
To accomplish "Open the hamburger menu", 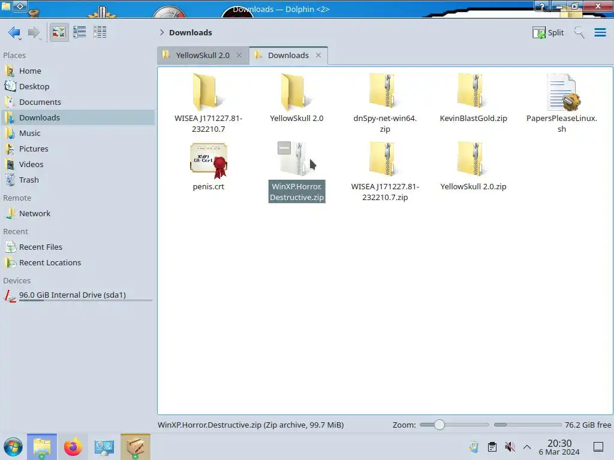I will [600, 32].
